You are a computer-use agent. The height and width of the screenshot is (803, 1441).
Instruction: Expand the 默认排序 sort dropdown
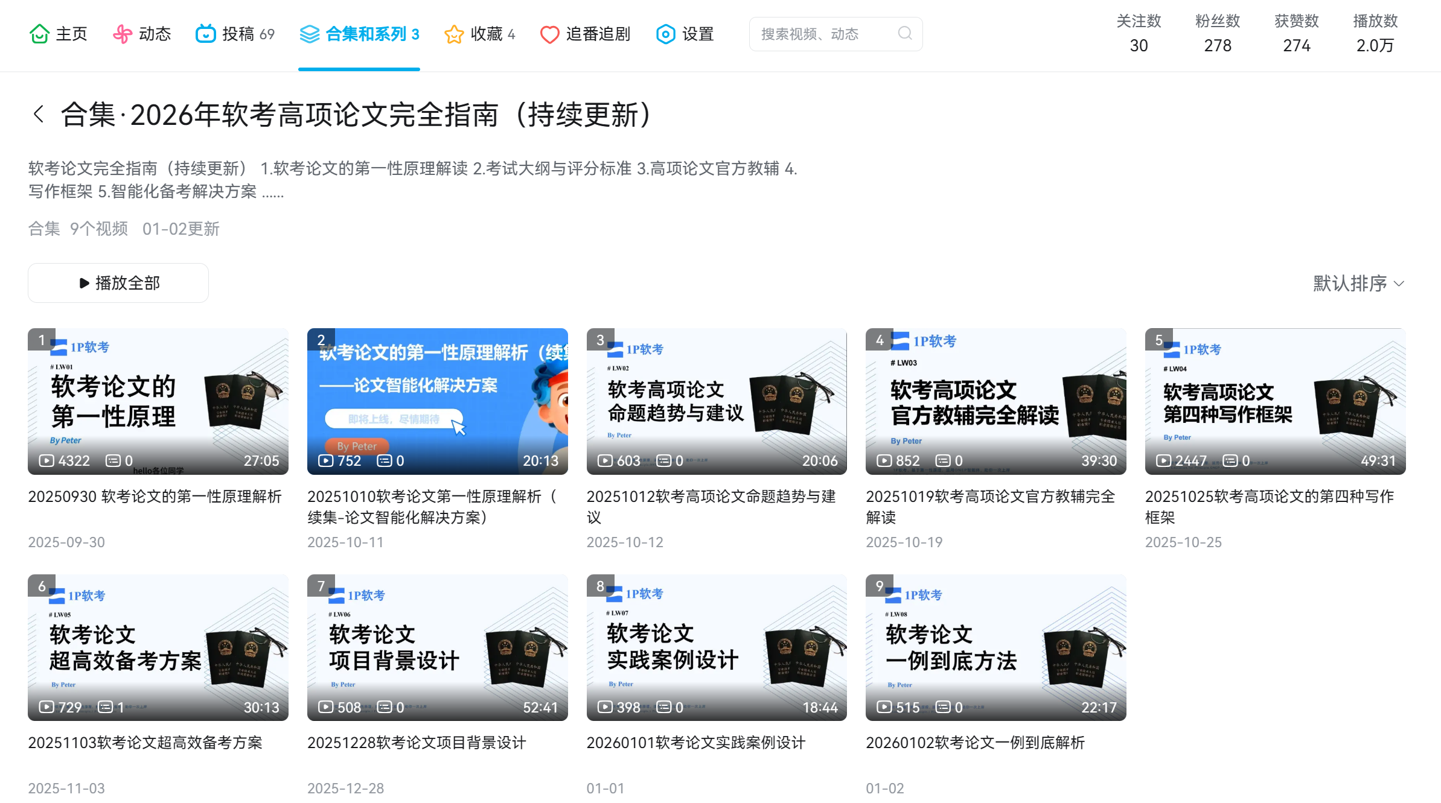click(x=1358, y=283)
